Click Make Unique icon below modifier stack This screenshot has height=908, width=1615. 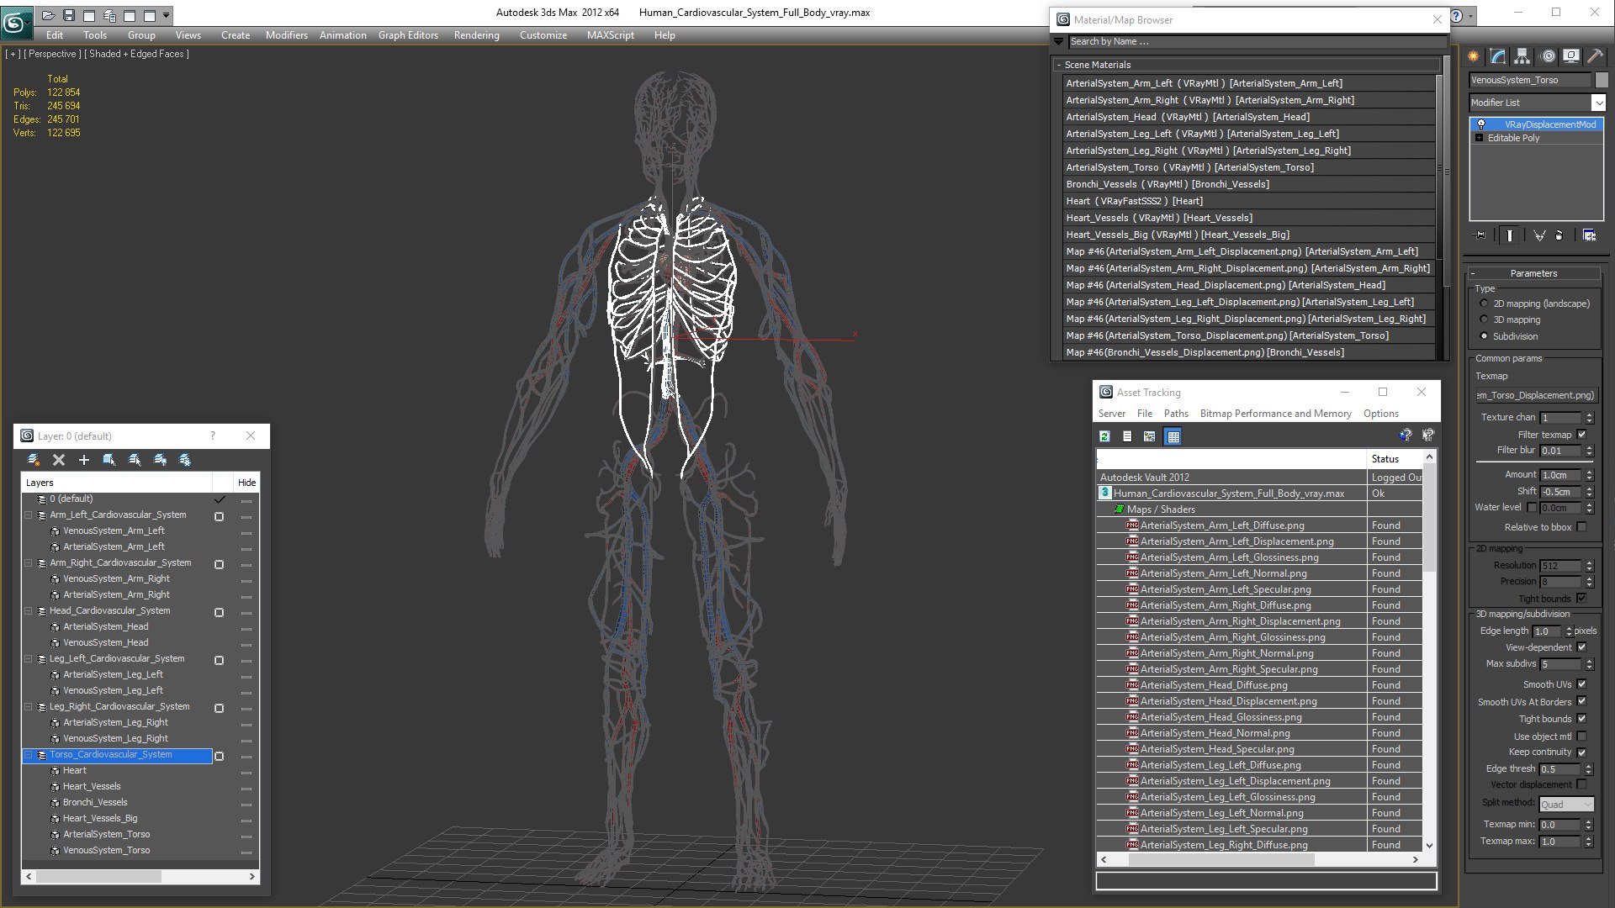1539,235
